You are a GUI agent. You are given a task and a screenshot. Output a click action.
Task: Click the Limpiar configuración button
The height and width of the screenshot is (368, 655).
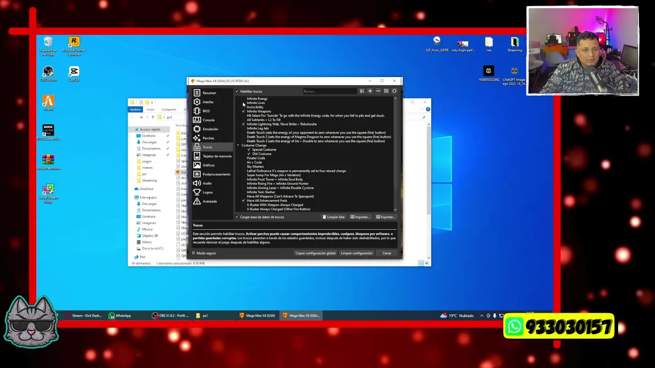click(x=357, y=254)
